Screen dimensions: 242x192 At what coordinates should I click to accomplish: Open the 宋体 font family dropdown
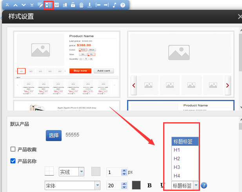click(96, 185)
